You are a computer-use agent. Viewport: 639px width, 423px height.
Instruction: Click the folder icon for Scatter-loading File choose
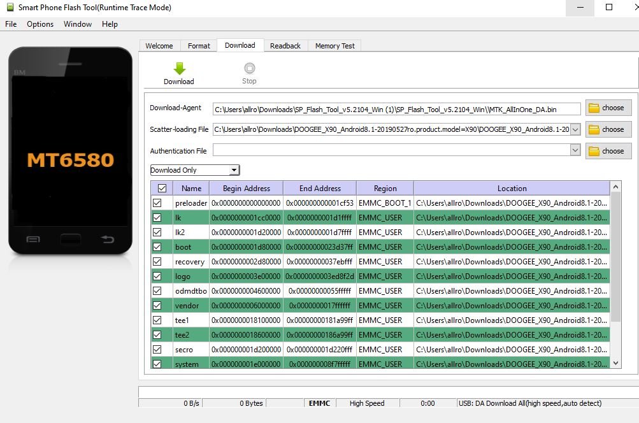[x=594, y=129]
